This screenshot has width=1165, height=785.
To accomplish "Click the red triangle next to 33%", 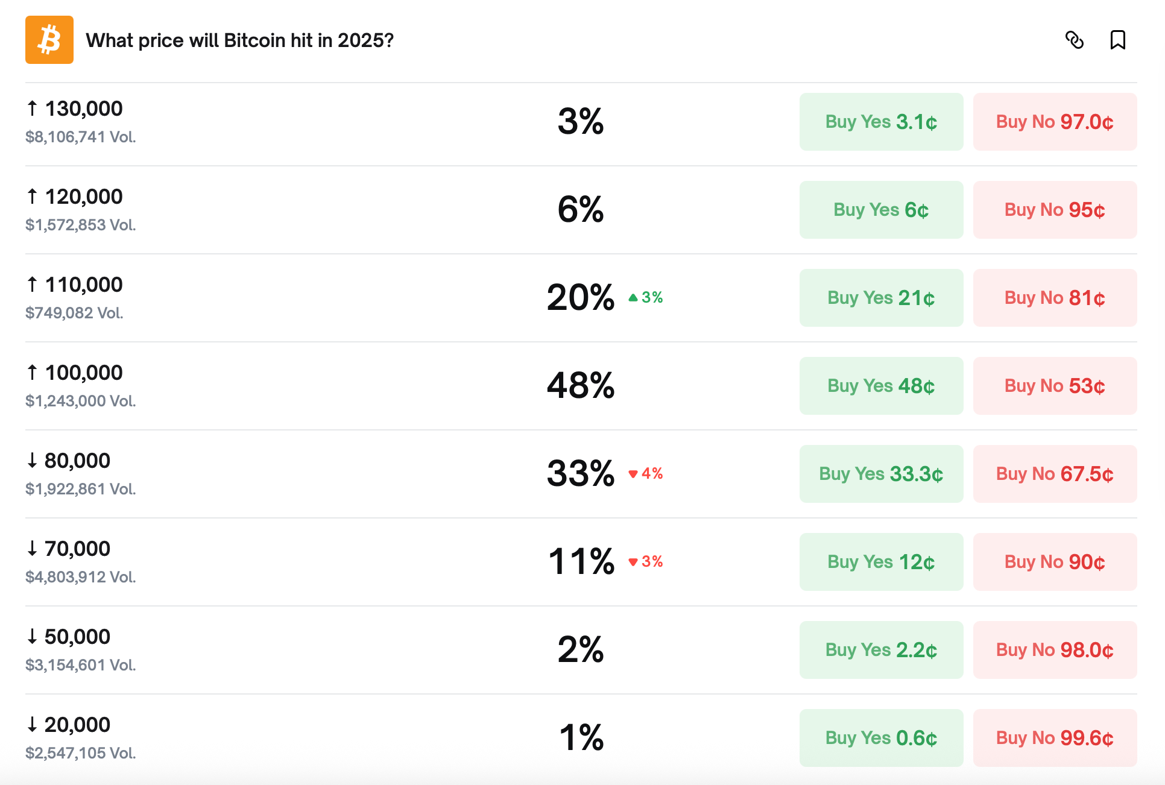I will [x=634, y=474].
